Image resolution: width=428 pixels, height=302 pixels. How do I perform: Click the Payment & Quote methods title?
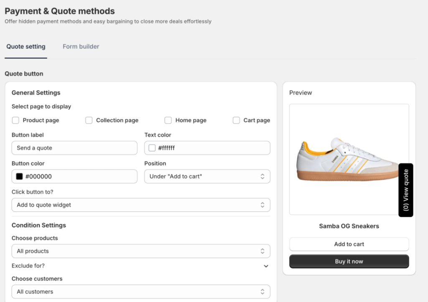60,11
